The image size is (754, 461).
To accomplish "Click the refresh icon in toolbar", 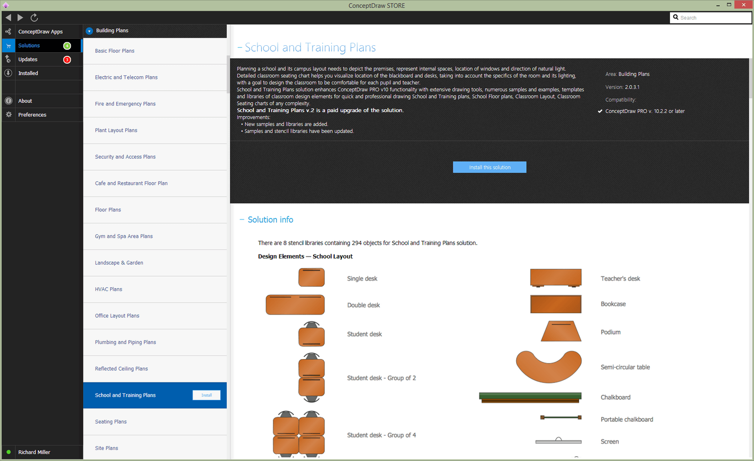I will coord(34,18).
